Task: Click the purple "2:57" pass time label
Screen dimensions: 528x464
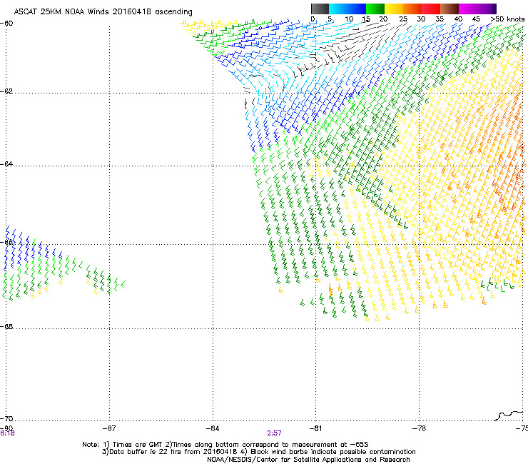Action: (275, 433)
